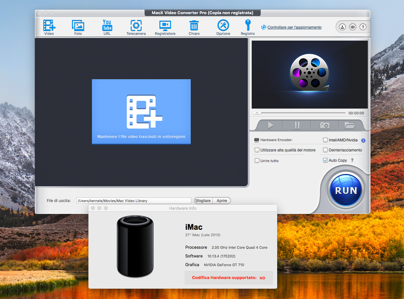This screenshot has width=404, height=299.
Task: Click the Chiaro trash icon
Action: pos(194,27)
